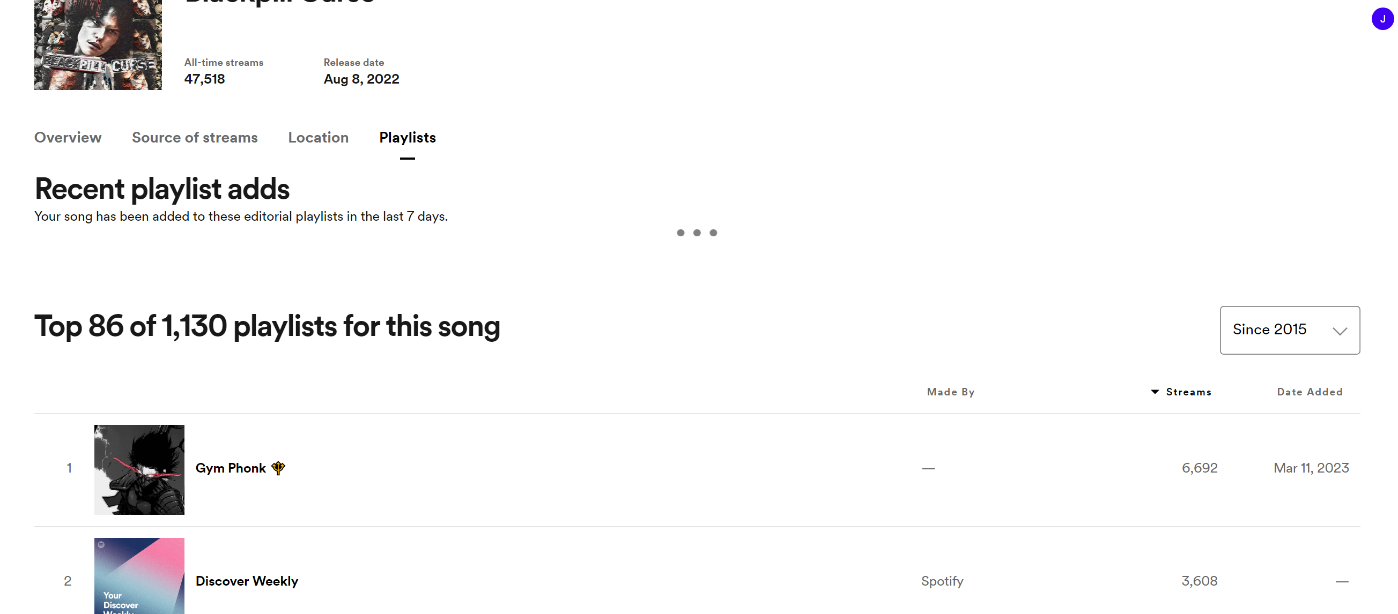This screenshot has height=614, width=1398.
Task: Expand the Since 2015 time range dropdown
Action: click(x=1289, y=330)
